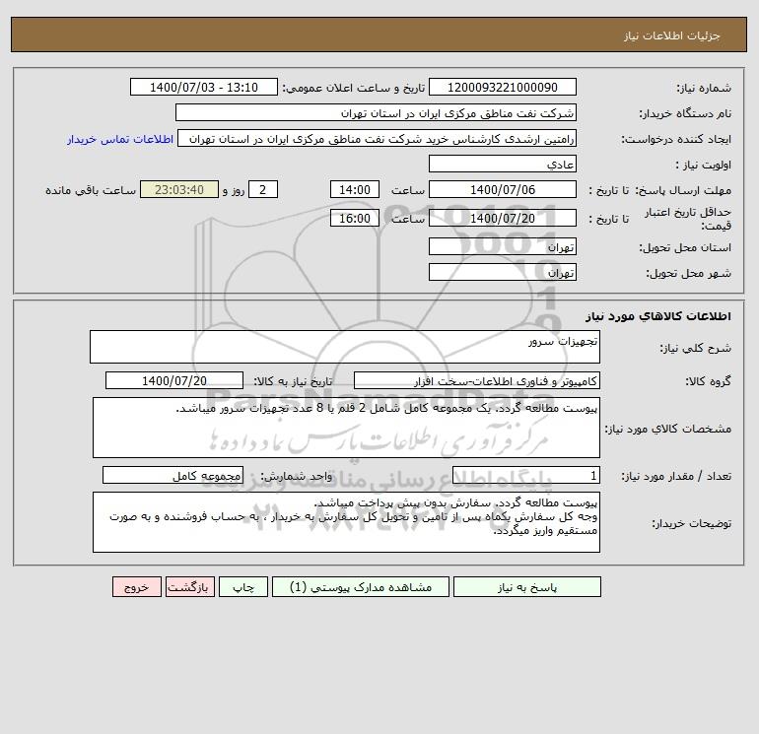
Task: Click the delivery city field تهران
Action: point(503,272)
